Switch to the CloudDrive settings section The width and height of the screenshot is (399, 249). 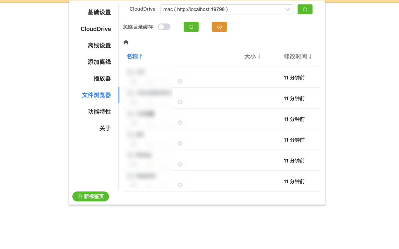[96, 29]
